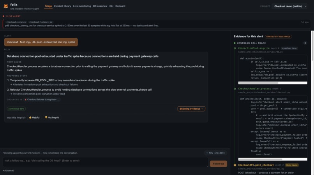The width and height of the screenshot is (314, 175).
Task: Mark the answer as Not helpful
Action: [x=52, y=117]
